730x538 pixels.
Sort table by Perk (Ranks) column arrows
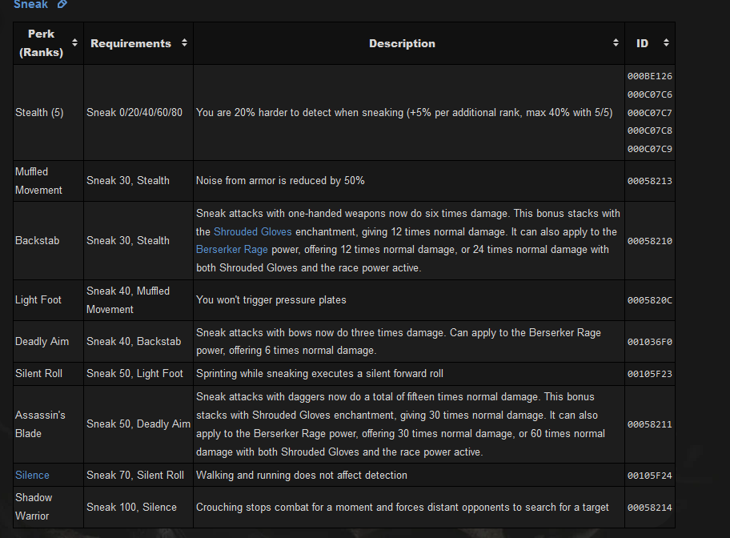pyautogui.click(x=74, y=43)
